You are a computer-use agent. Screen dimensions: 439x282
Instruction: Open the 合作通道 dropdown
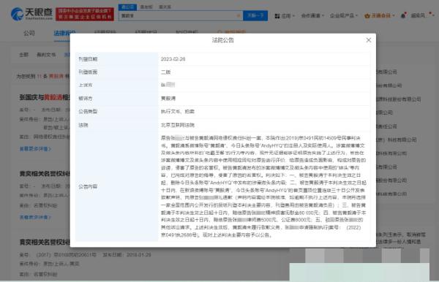(312, 15)
